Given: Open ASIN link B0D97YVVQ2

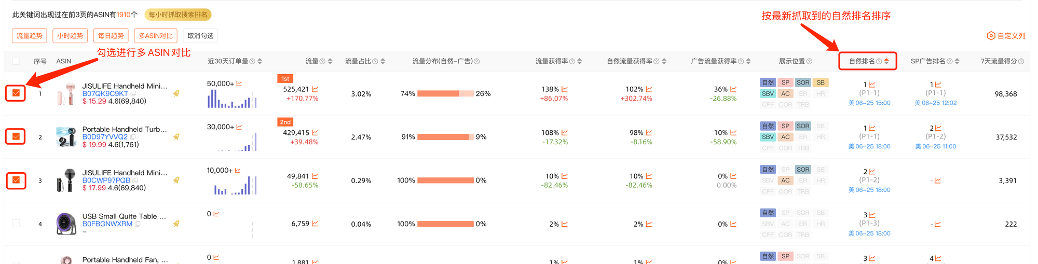Looking at the screenshot, I should pos(105,137).
